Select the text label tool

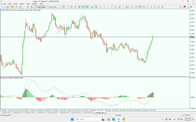123,7
